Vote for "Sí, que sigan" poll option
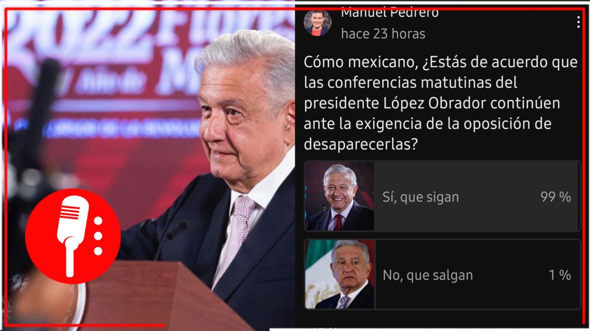 [x=442, y=196]
